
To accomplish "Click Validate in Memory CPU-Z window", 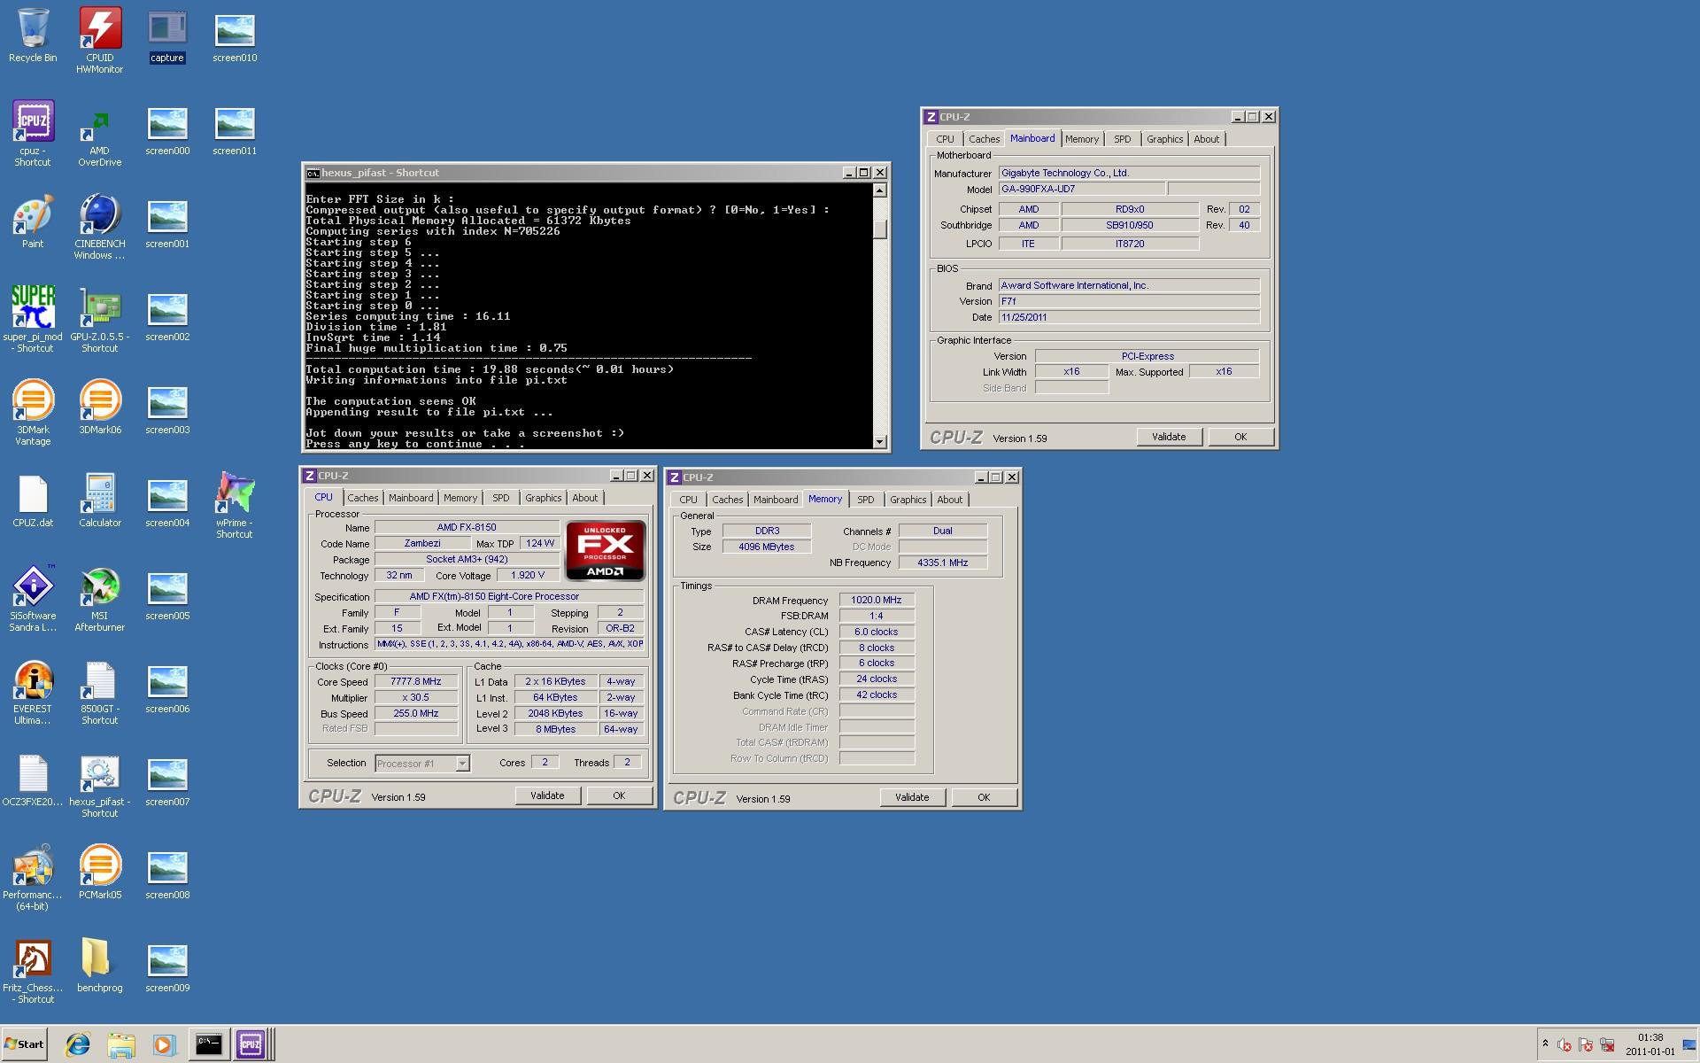I will coord(912,797).
